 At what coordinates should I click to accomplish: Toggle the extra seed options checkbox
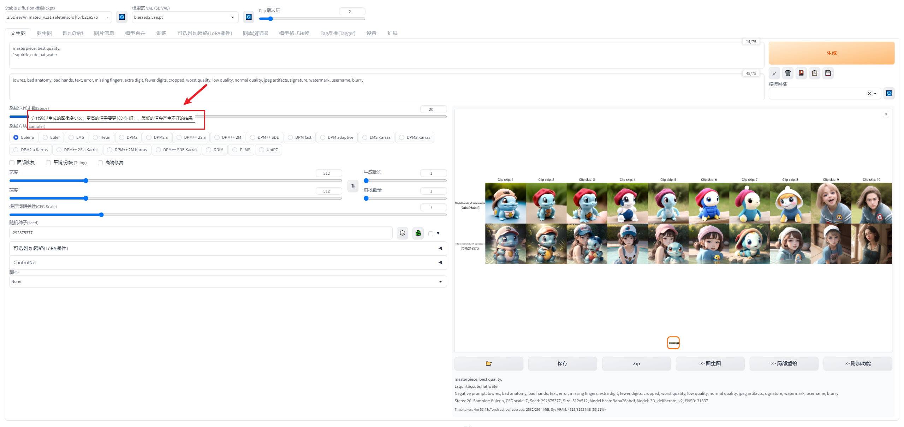click(x=431, y=233)
